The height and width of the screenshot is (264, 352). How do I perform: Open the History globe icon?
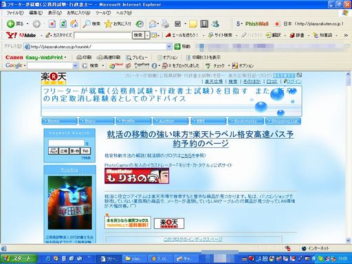click(140, 23)
